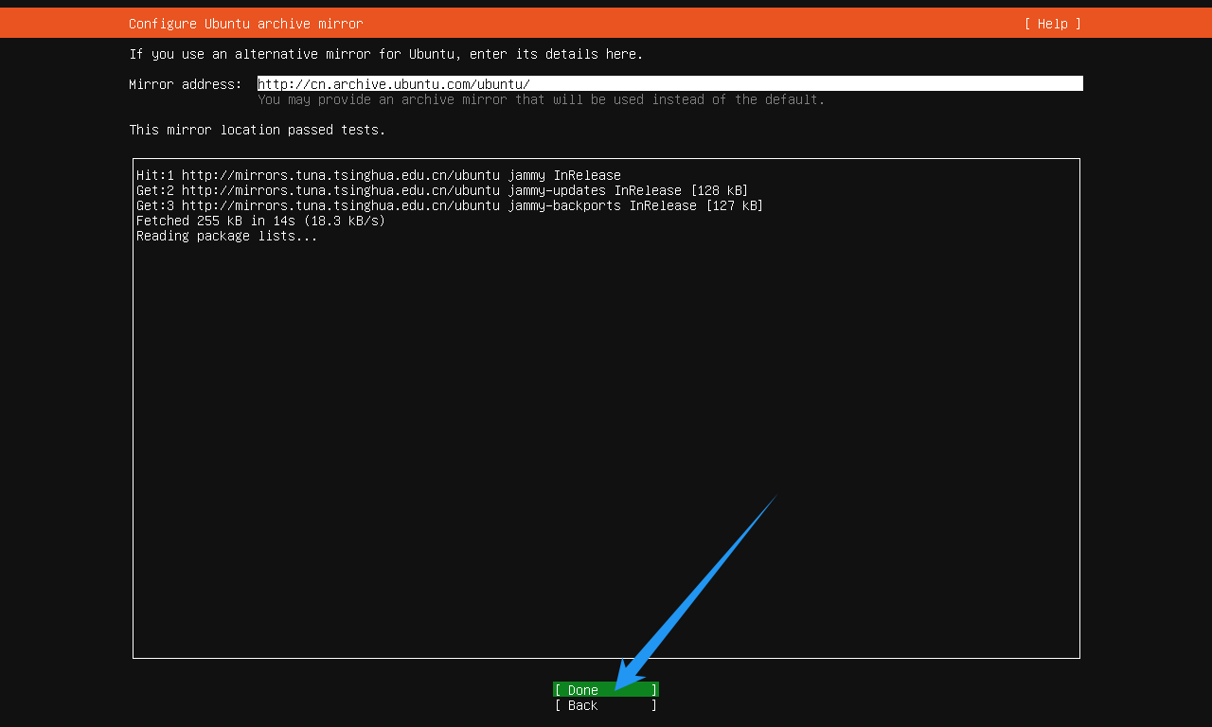Viewport: 1212px width, 727px height.
Task: Click the 'You may provide an archive mirror' hint
Action: [x=542, y=99]
